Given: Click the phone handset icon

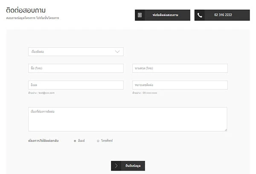Looking at the screenshot, I should click(200, 15).
